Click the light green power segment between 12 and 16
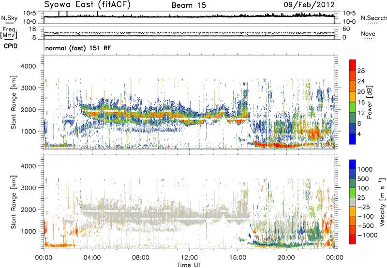Viewport: 387px width, 268px height. point(353,107)
